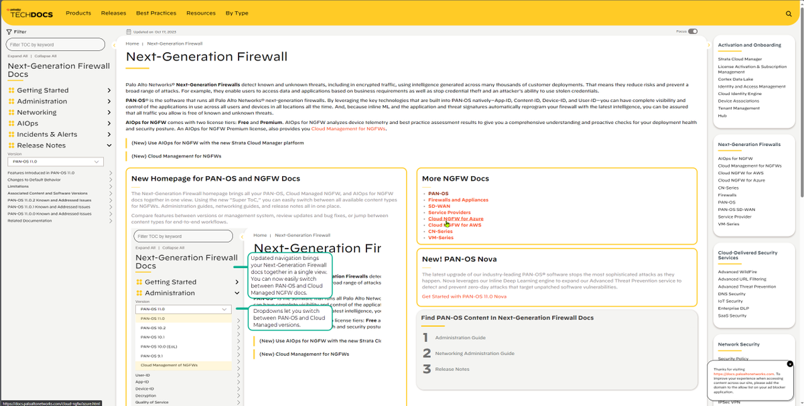Open Cortex Data Lake sidebar link
Screen dimensions: 804x406
click(x=736, y=79)
